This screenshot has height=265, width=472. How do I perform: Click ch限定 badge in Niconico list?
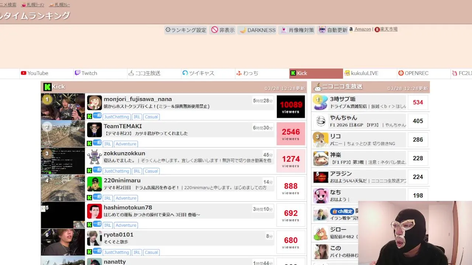(x=342, y=211)
